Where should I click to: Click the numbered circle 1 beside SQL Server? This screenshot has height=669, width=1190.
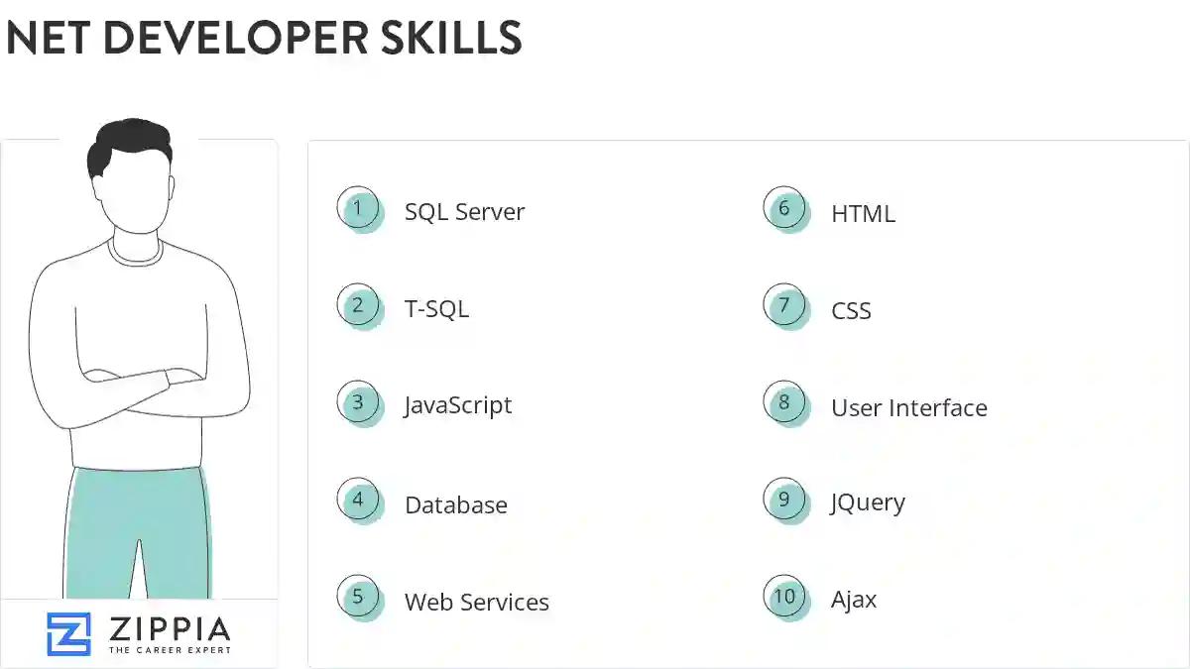coord(358,209)
